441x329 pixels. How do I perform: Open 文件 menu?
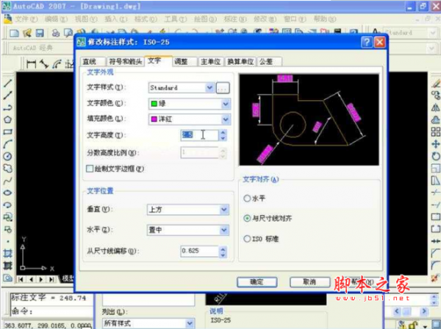tap(26, 19)
